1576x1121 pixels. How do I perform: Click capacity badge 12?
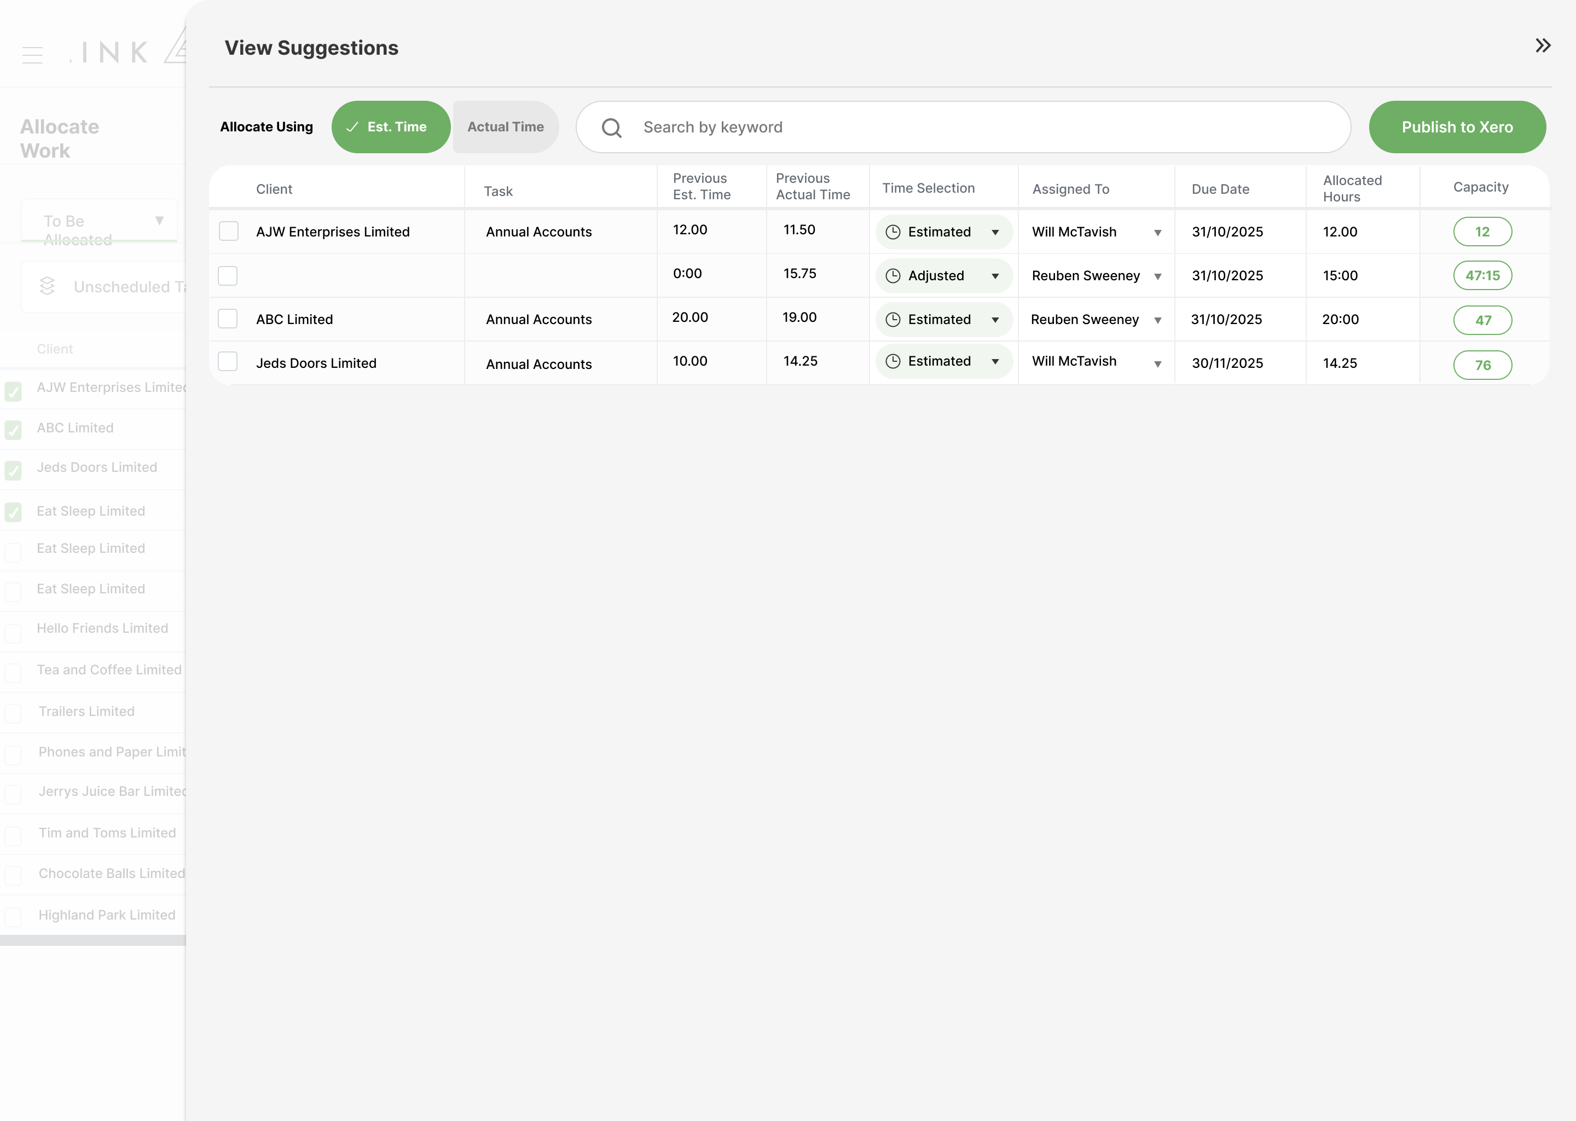(1482, 232)
